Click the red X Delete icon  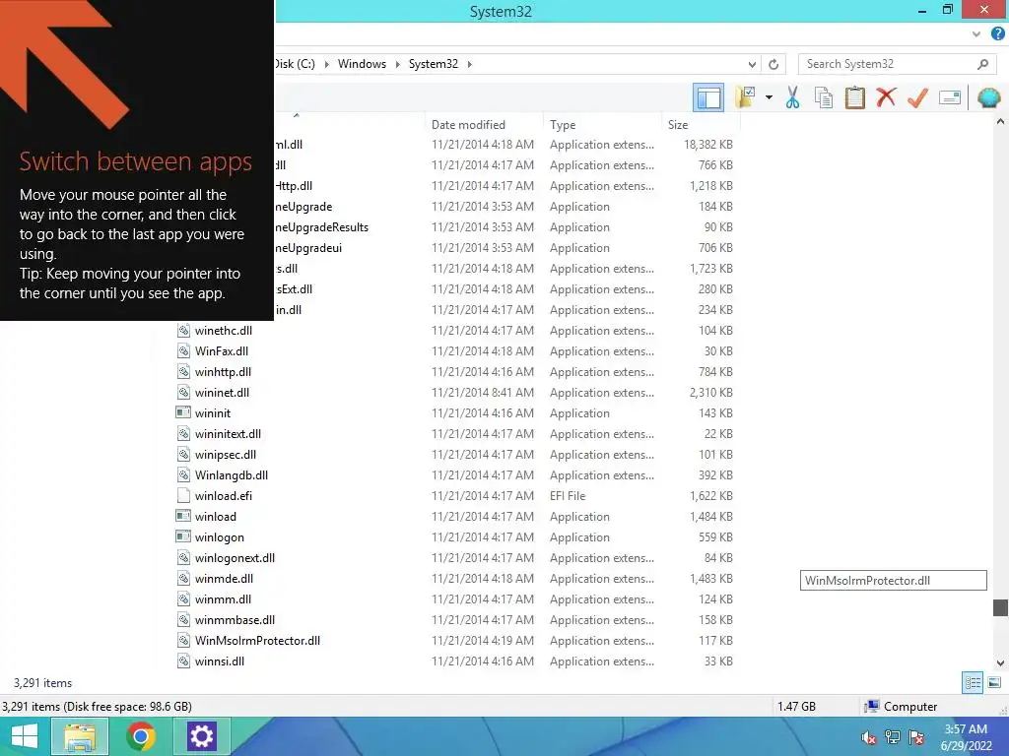886,97
